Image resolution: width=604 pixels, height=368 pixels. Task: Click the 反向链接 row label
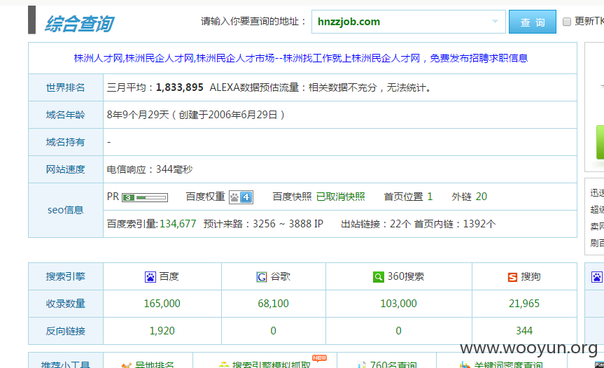[66, 331]
